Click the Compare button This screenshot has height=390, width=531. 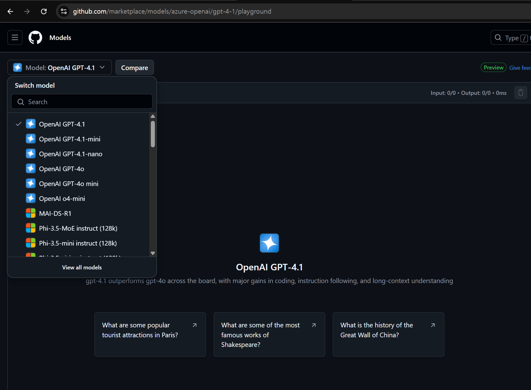point(134,68)
